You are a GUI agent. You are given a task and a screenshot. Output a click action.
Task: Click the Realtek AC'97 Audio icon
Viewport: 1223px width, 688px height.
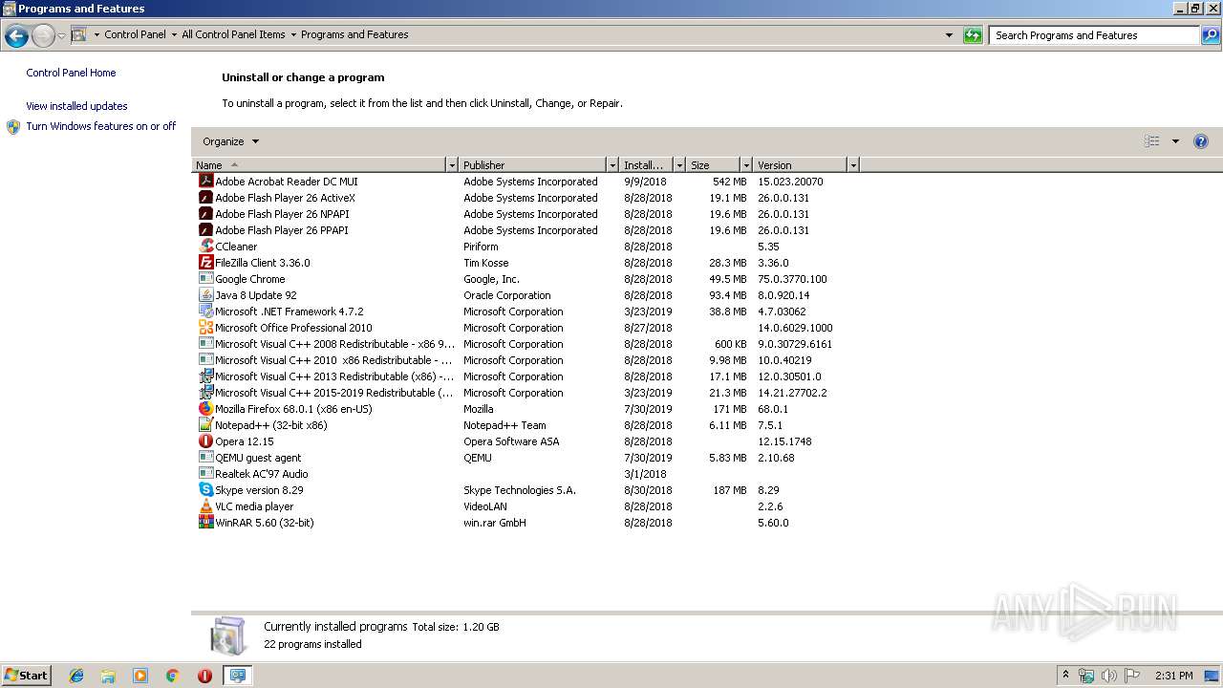(x=205, y=473)
